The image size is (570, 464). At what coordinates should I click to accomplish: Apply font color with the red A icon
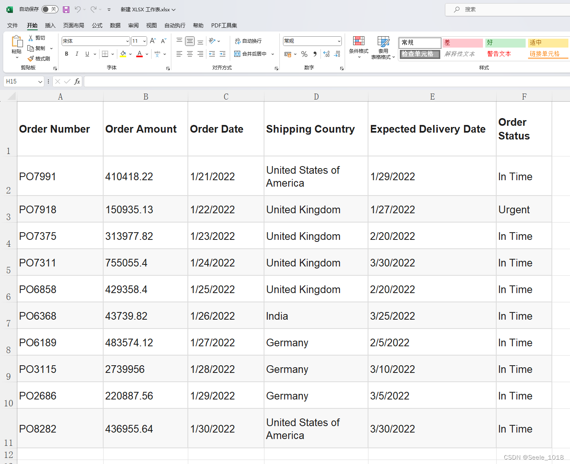click(139, 54)
